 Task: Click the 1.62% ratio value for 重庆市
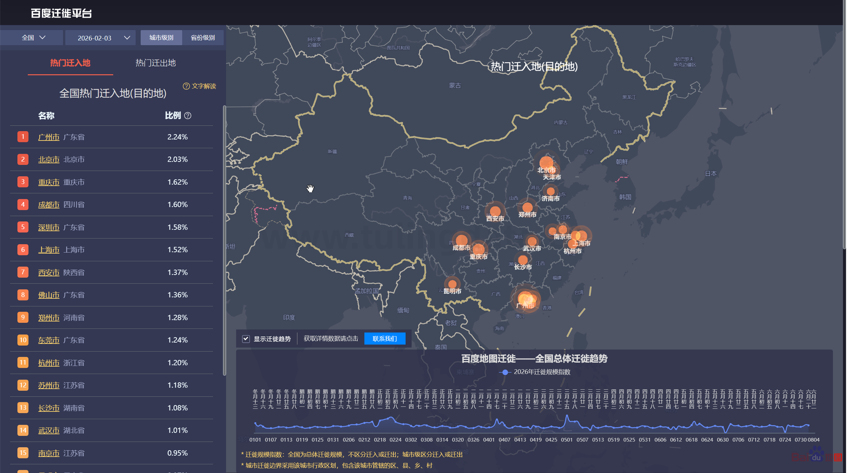(178, 182)
